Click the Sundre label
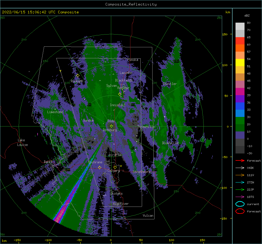 (88, 120)
